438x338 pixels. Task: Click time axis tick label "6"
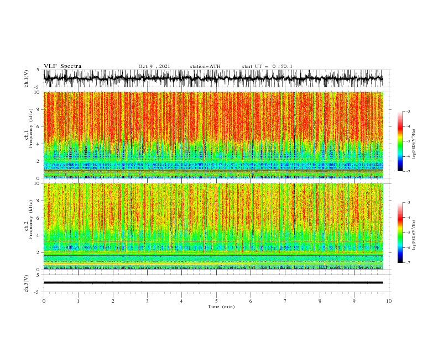251,301
